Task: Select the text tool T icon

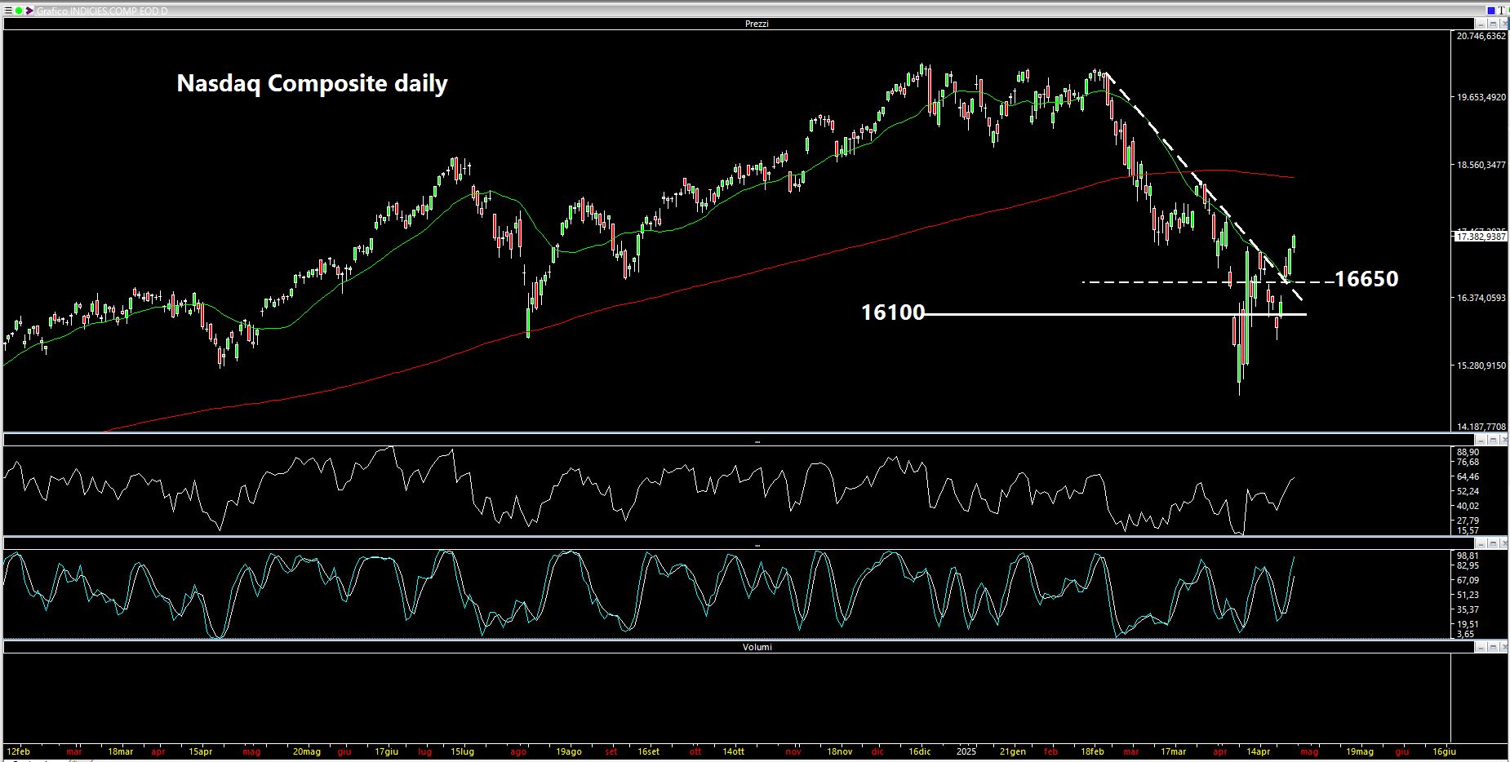Action: coord(1502,11)
